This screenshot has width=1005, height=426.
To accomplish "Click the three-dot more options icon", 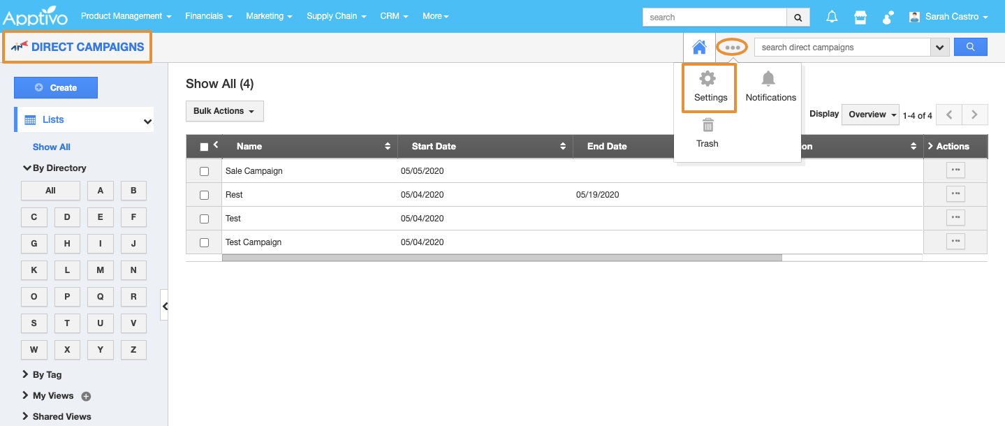I will [732, 47].
